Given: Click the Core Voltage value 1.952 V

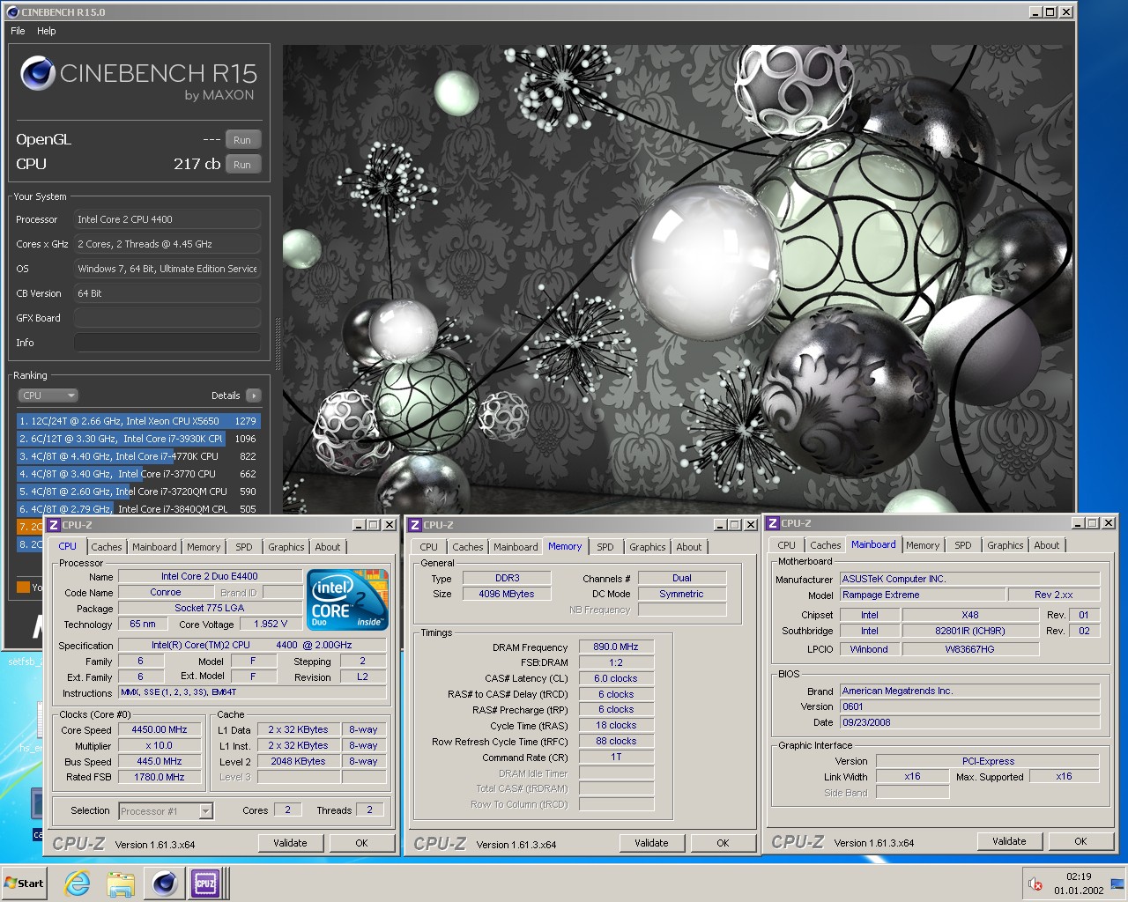Looking at the screenshot, I should (271, 624).
